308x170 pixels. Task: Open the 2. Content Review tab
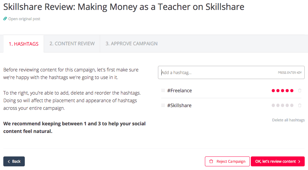click(x=72, y=44)
